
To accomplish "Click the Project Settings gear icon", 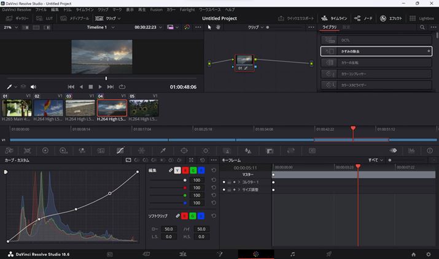I will click(x=428, y=253).
